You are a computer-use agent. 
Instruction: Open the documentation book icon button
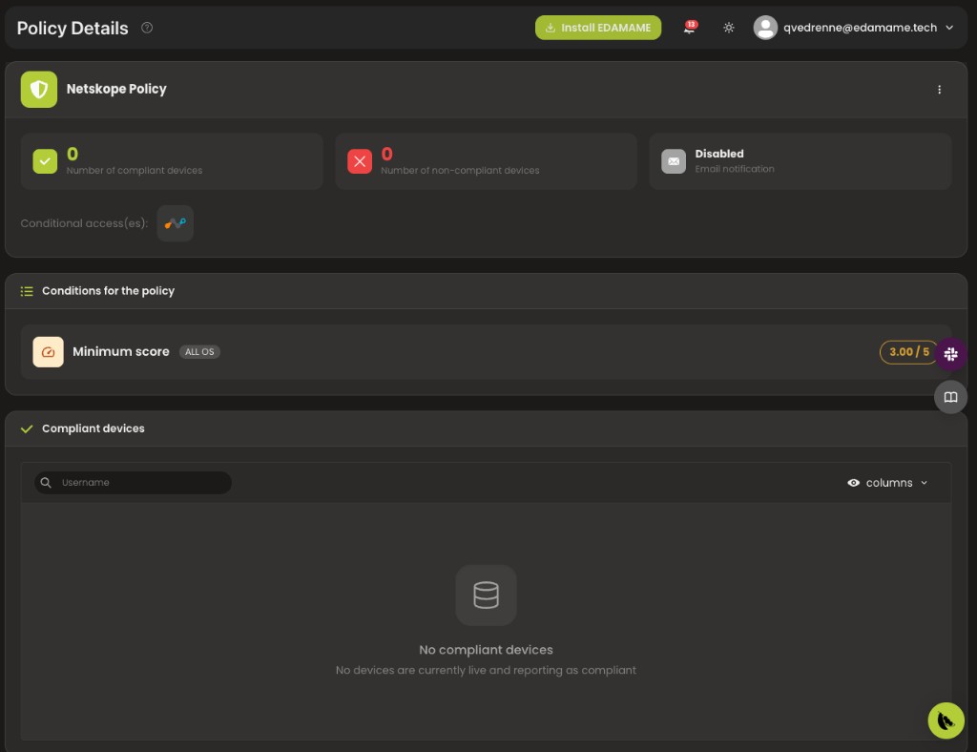[950, 397]
